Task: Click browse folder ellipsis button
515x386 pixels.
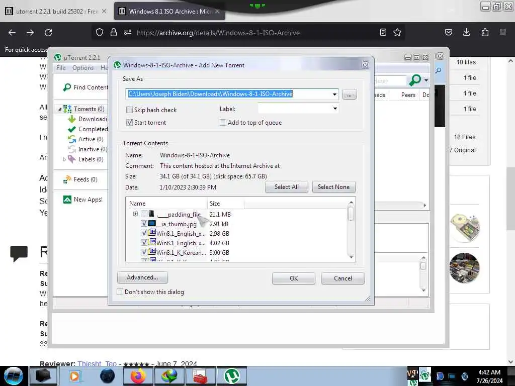Action: [x=349, y=94]
